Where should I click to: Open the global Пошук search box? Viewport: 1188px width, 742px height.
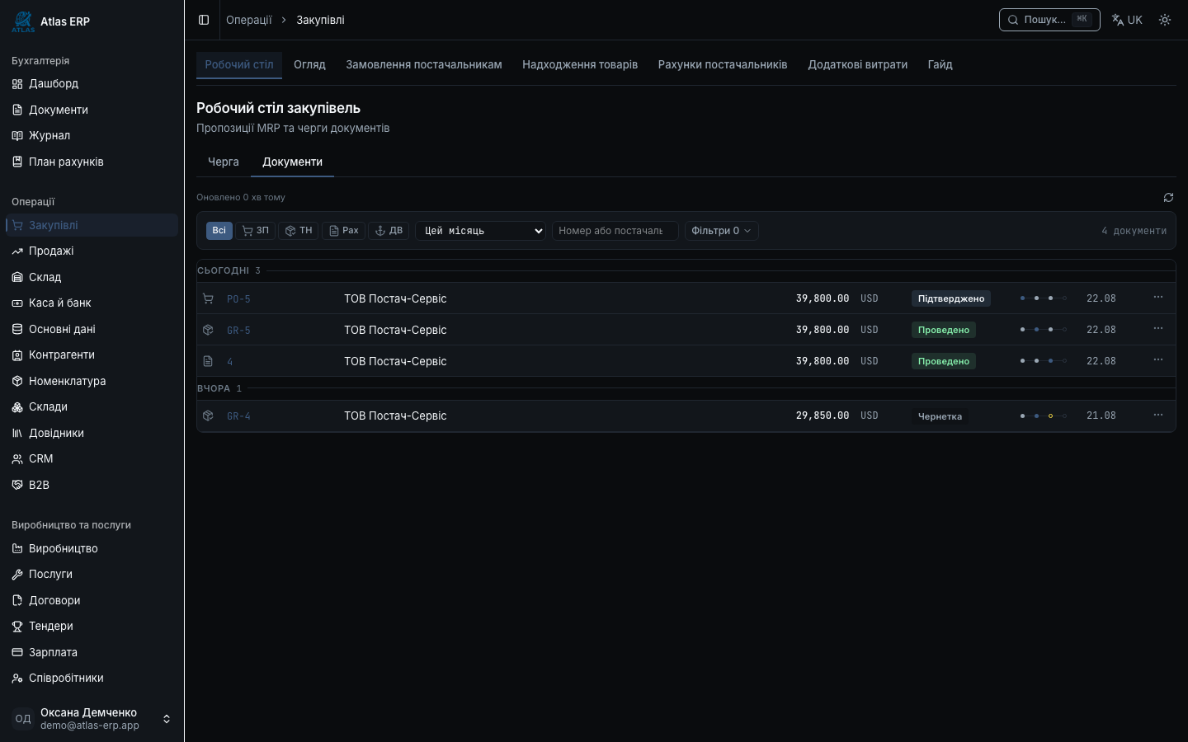click(1049, 20)
